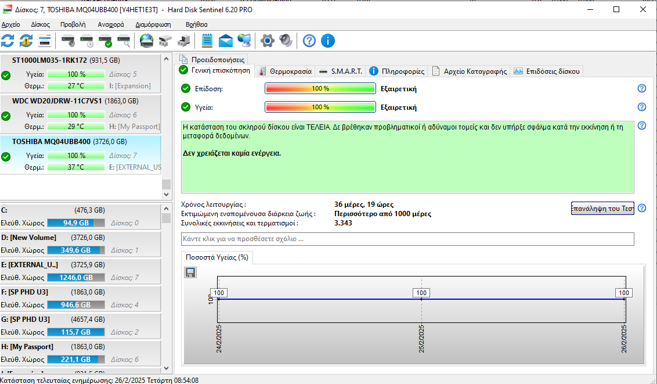This screenshot has height=384, width=657.
Task: Click the help icon next to Επανάληψη του Τεστ
Action: [x=641, y=208]
